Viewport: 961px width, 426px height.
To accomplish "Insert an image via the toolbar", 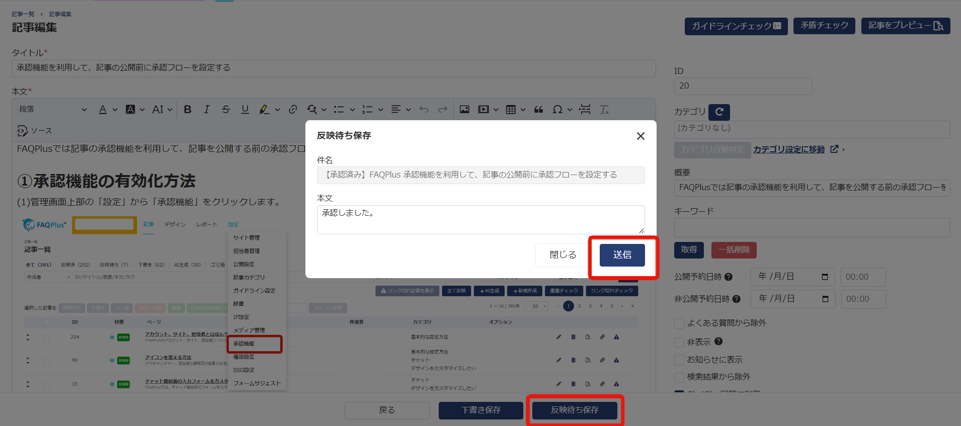I will point(464,110).
